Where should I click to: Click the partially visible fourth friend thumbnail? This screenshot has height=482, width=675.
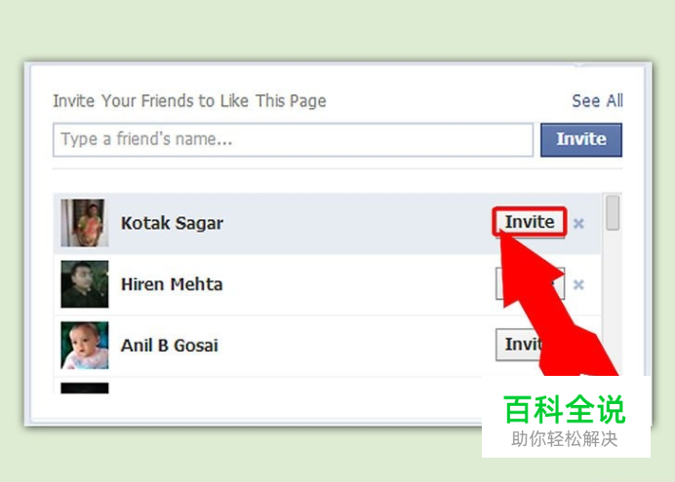point(84,389)
